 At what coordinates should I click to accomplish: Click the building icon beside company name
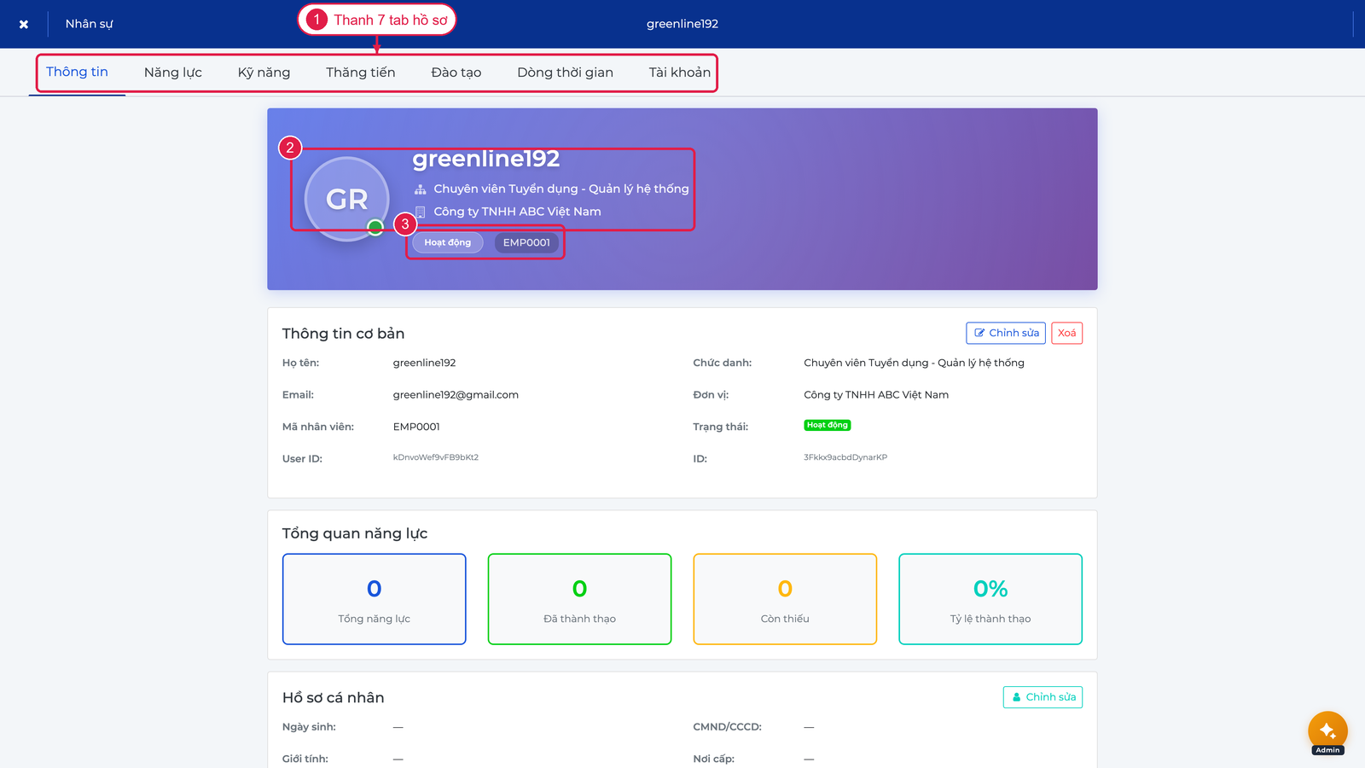(420, 212)
